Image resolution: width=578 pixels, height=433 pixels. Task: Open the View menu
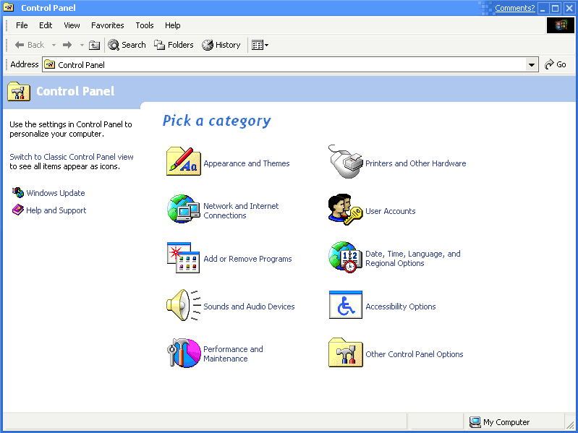point(72,25)
